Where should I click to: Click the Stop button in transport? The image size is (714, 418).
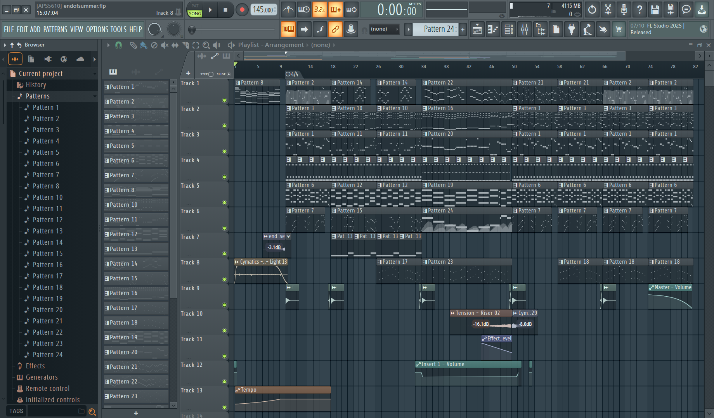225,10
